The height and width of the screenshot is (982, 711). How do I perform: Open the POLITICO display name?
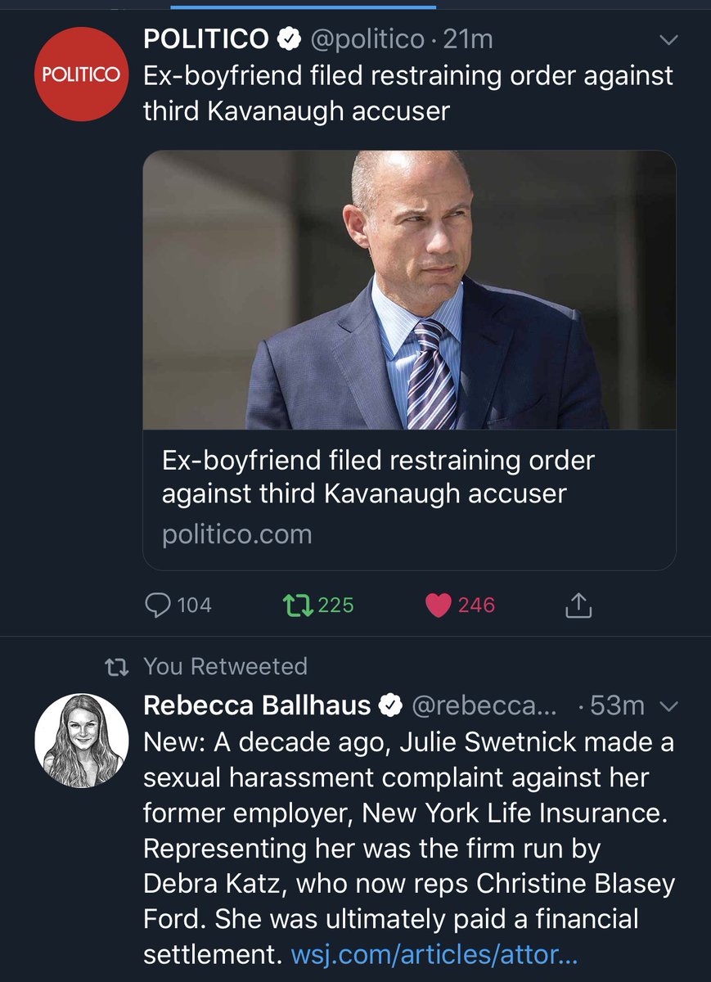pyautogui.click(x=206, y=38)
